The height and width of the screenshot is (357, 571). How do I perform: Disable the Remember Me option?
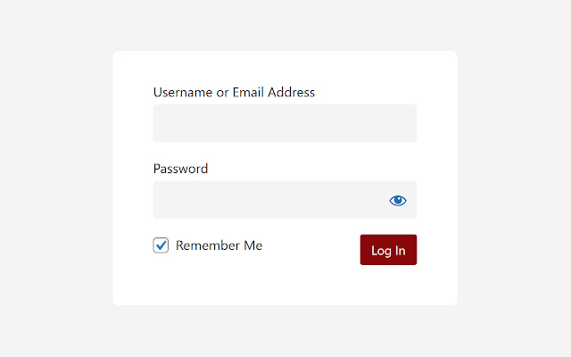point(161,245)
